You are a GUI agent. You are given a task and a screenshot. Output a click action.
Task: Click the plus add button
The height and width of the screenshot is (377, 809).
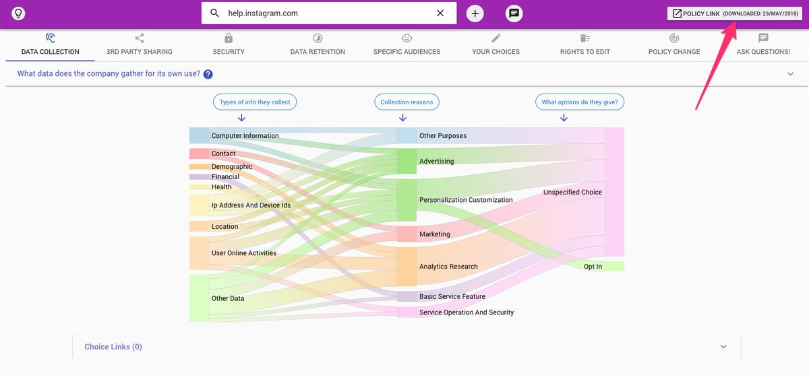(475, 13)
